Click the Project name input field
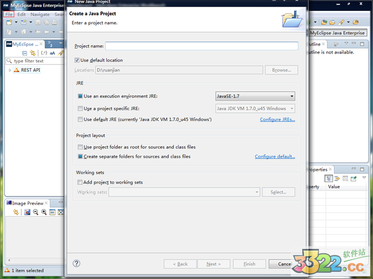This screenshot has width=373, height=279. (202, 46)
